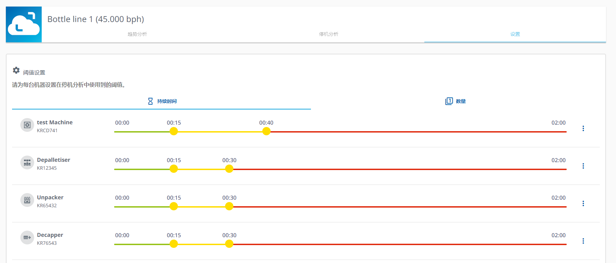Click test Machine's 00:40 slider handle
This screenshot has width=616, height=263.
coord(266,131)
